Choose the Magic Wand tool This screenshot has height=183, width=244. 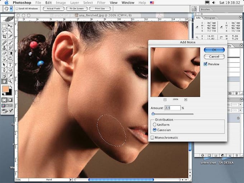tap(10, 32)
